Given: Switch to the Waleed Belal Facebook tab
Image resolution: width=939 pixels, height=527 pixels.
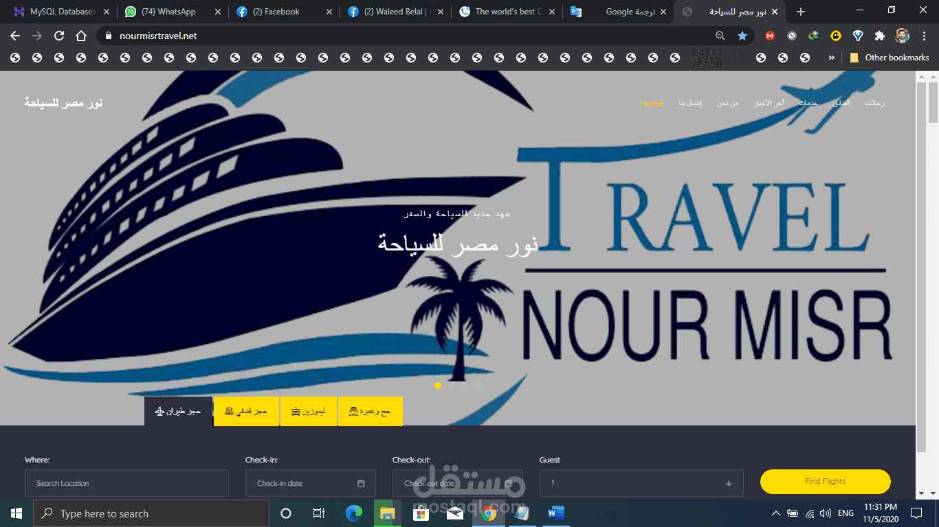Looking at the screenshot, I should point(395,12).
